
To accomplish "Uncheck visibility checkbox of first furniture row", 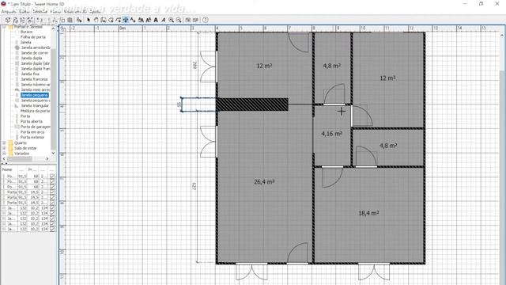I will coord(52,177).
